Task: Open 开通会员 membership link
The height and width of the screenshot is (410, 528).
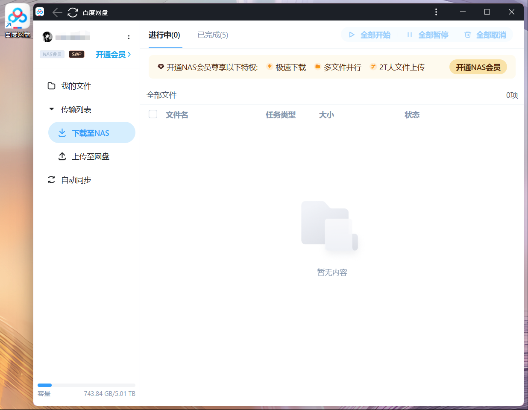Action: pos(113,55)
